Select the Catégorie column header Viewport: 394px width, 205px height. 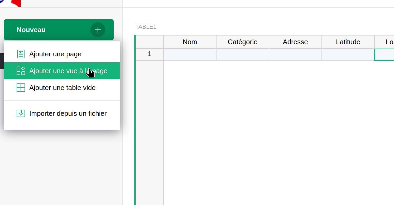coord(243,42)
